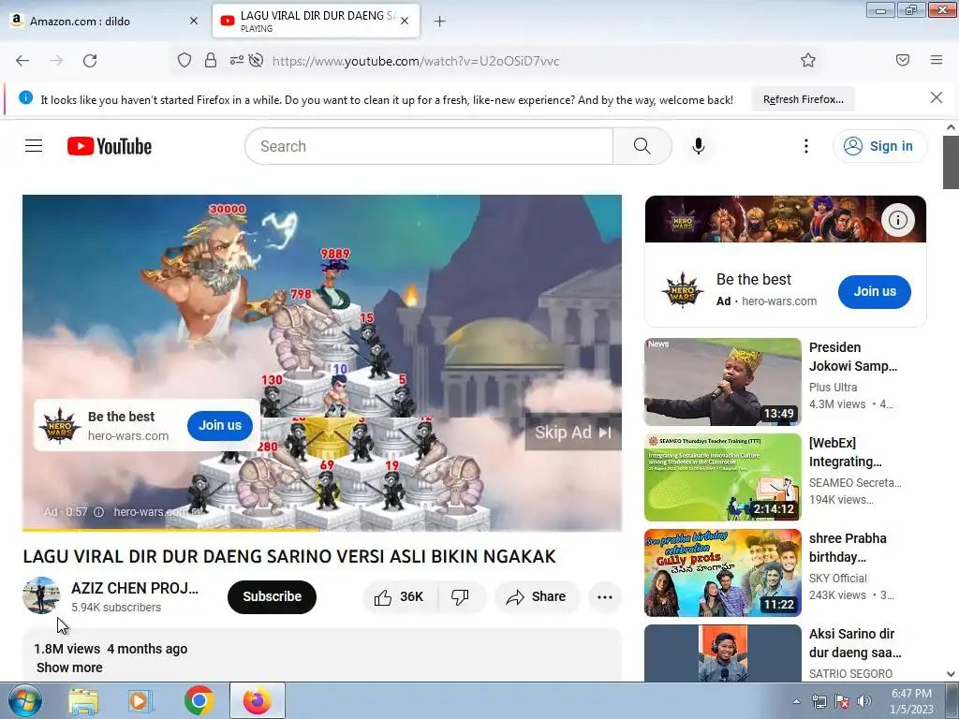Share the video
The image size is (959, 719).
537,597
